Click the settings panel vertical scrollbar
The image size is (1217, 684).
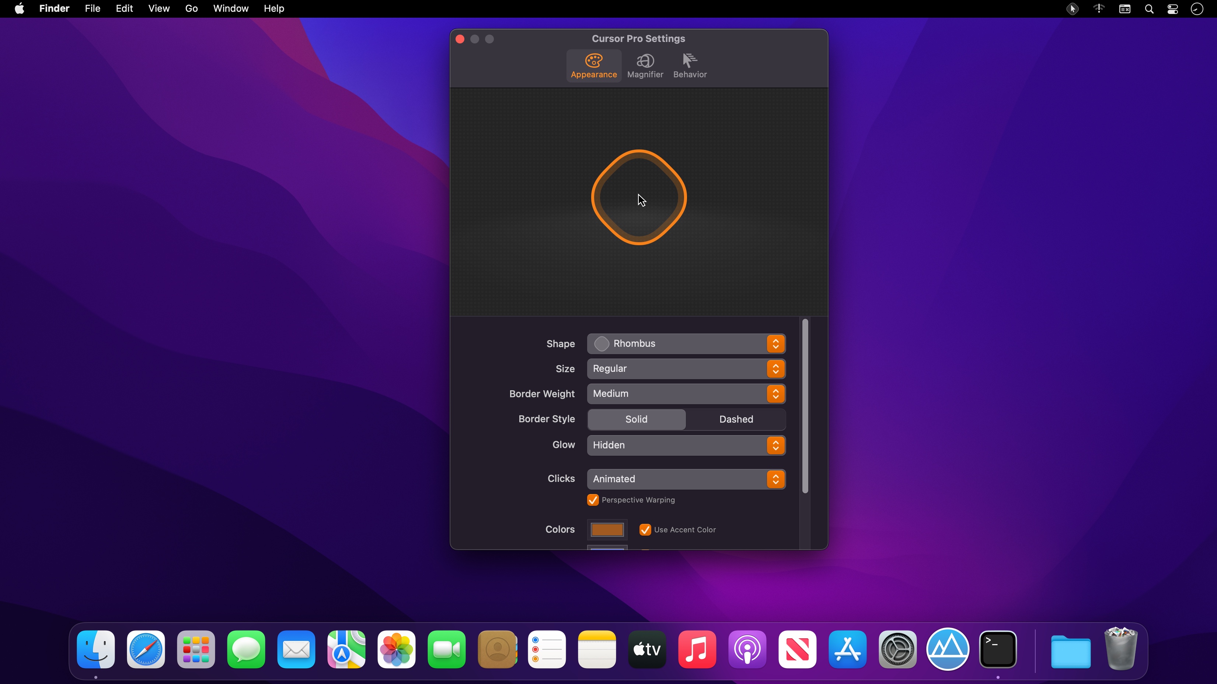tap(805, 406)
